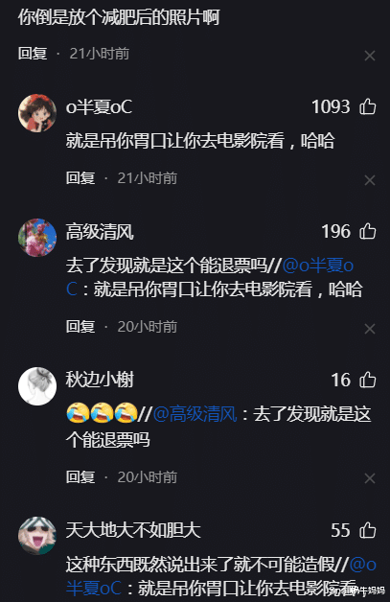The height and width of the screenshot is (602, 390).
Task: Open 天大地大不如胆大's avatar
Action: tap(37, 536)
